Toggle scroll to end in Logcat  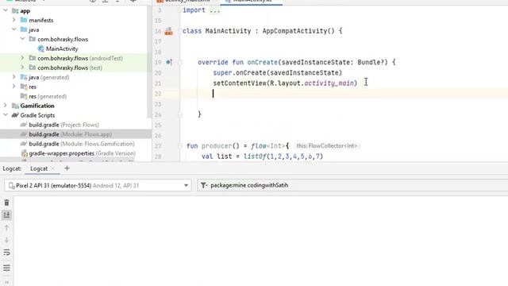coord(6,214)
